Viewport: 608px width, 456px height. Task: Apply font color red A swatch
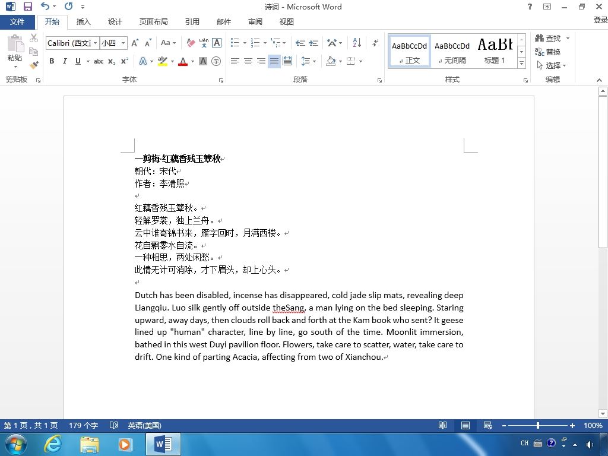pyautogui.click(x=183, y=61)
